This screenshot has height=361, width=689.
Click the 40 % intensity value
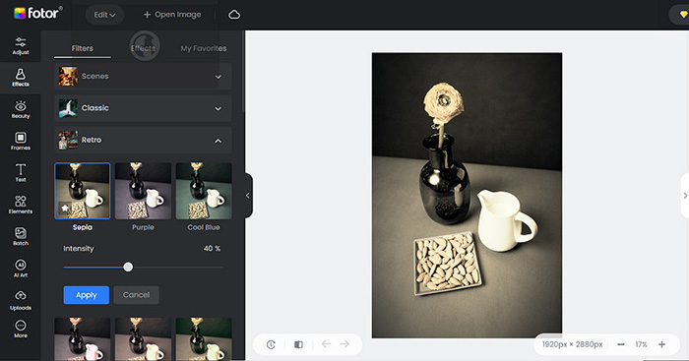click(212, 249)
